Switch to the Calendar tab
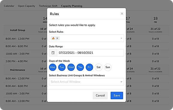Viewport: 173px width, 110px height. pos(9,6)
